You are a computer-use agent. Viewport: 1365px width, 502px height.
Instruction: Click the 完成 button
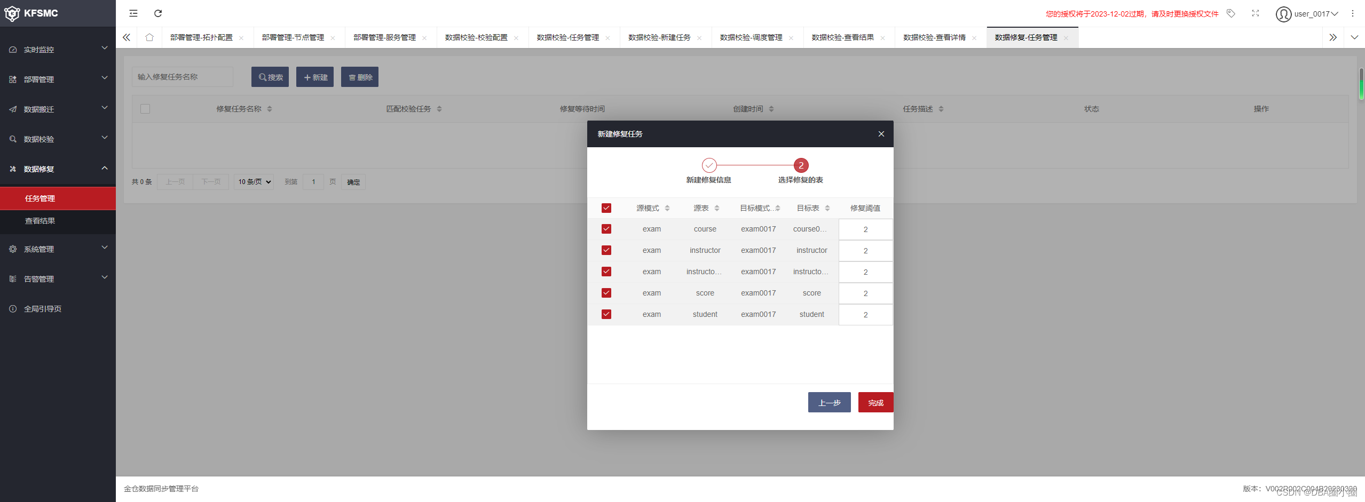(x=875, y=403)
